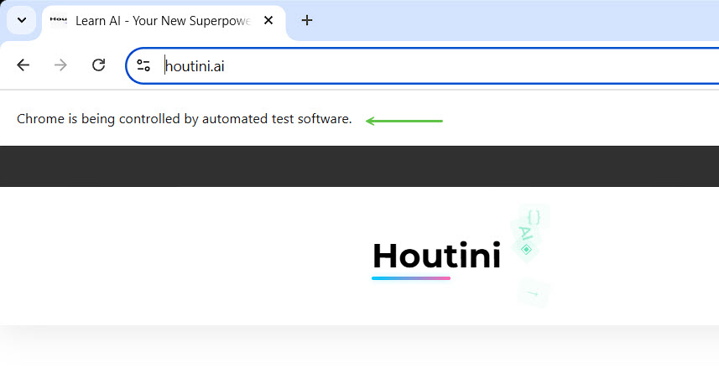Click the floating diamond icon beside logo

[527, 249]
